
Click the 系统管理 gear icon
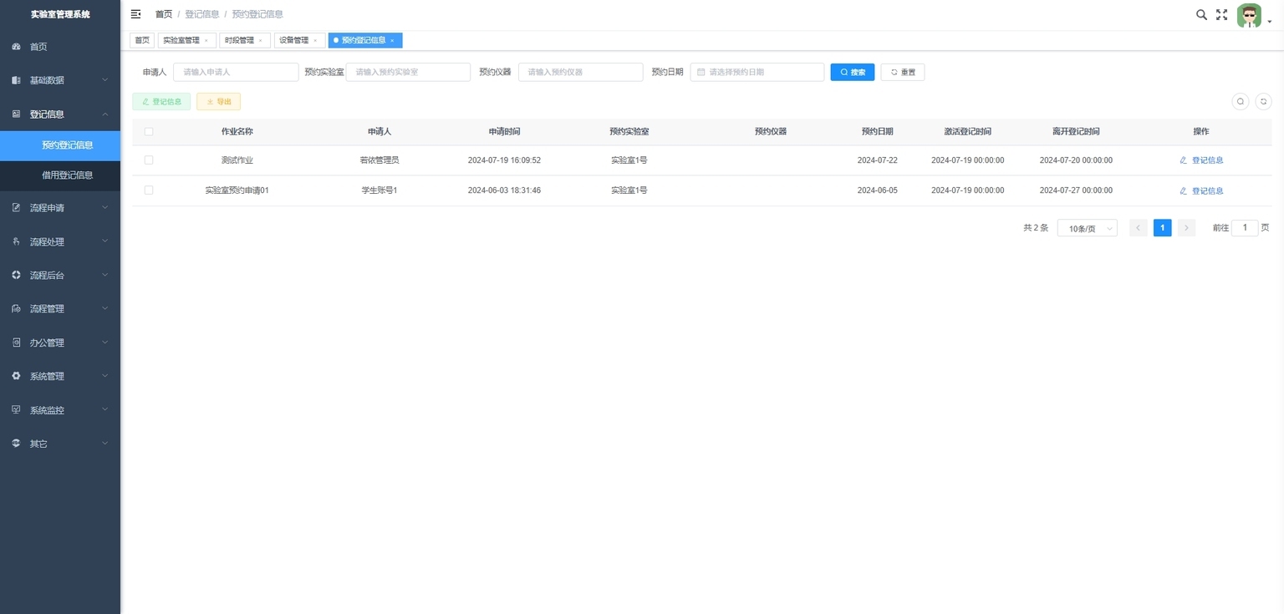click(16, 376)
